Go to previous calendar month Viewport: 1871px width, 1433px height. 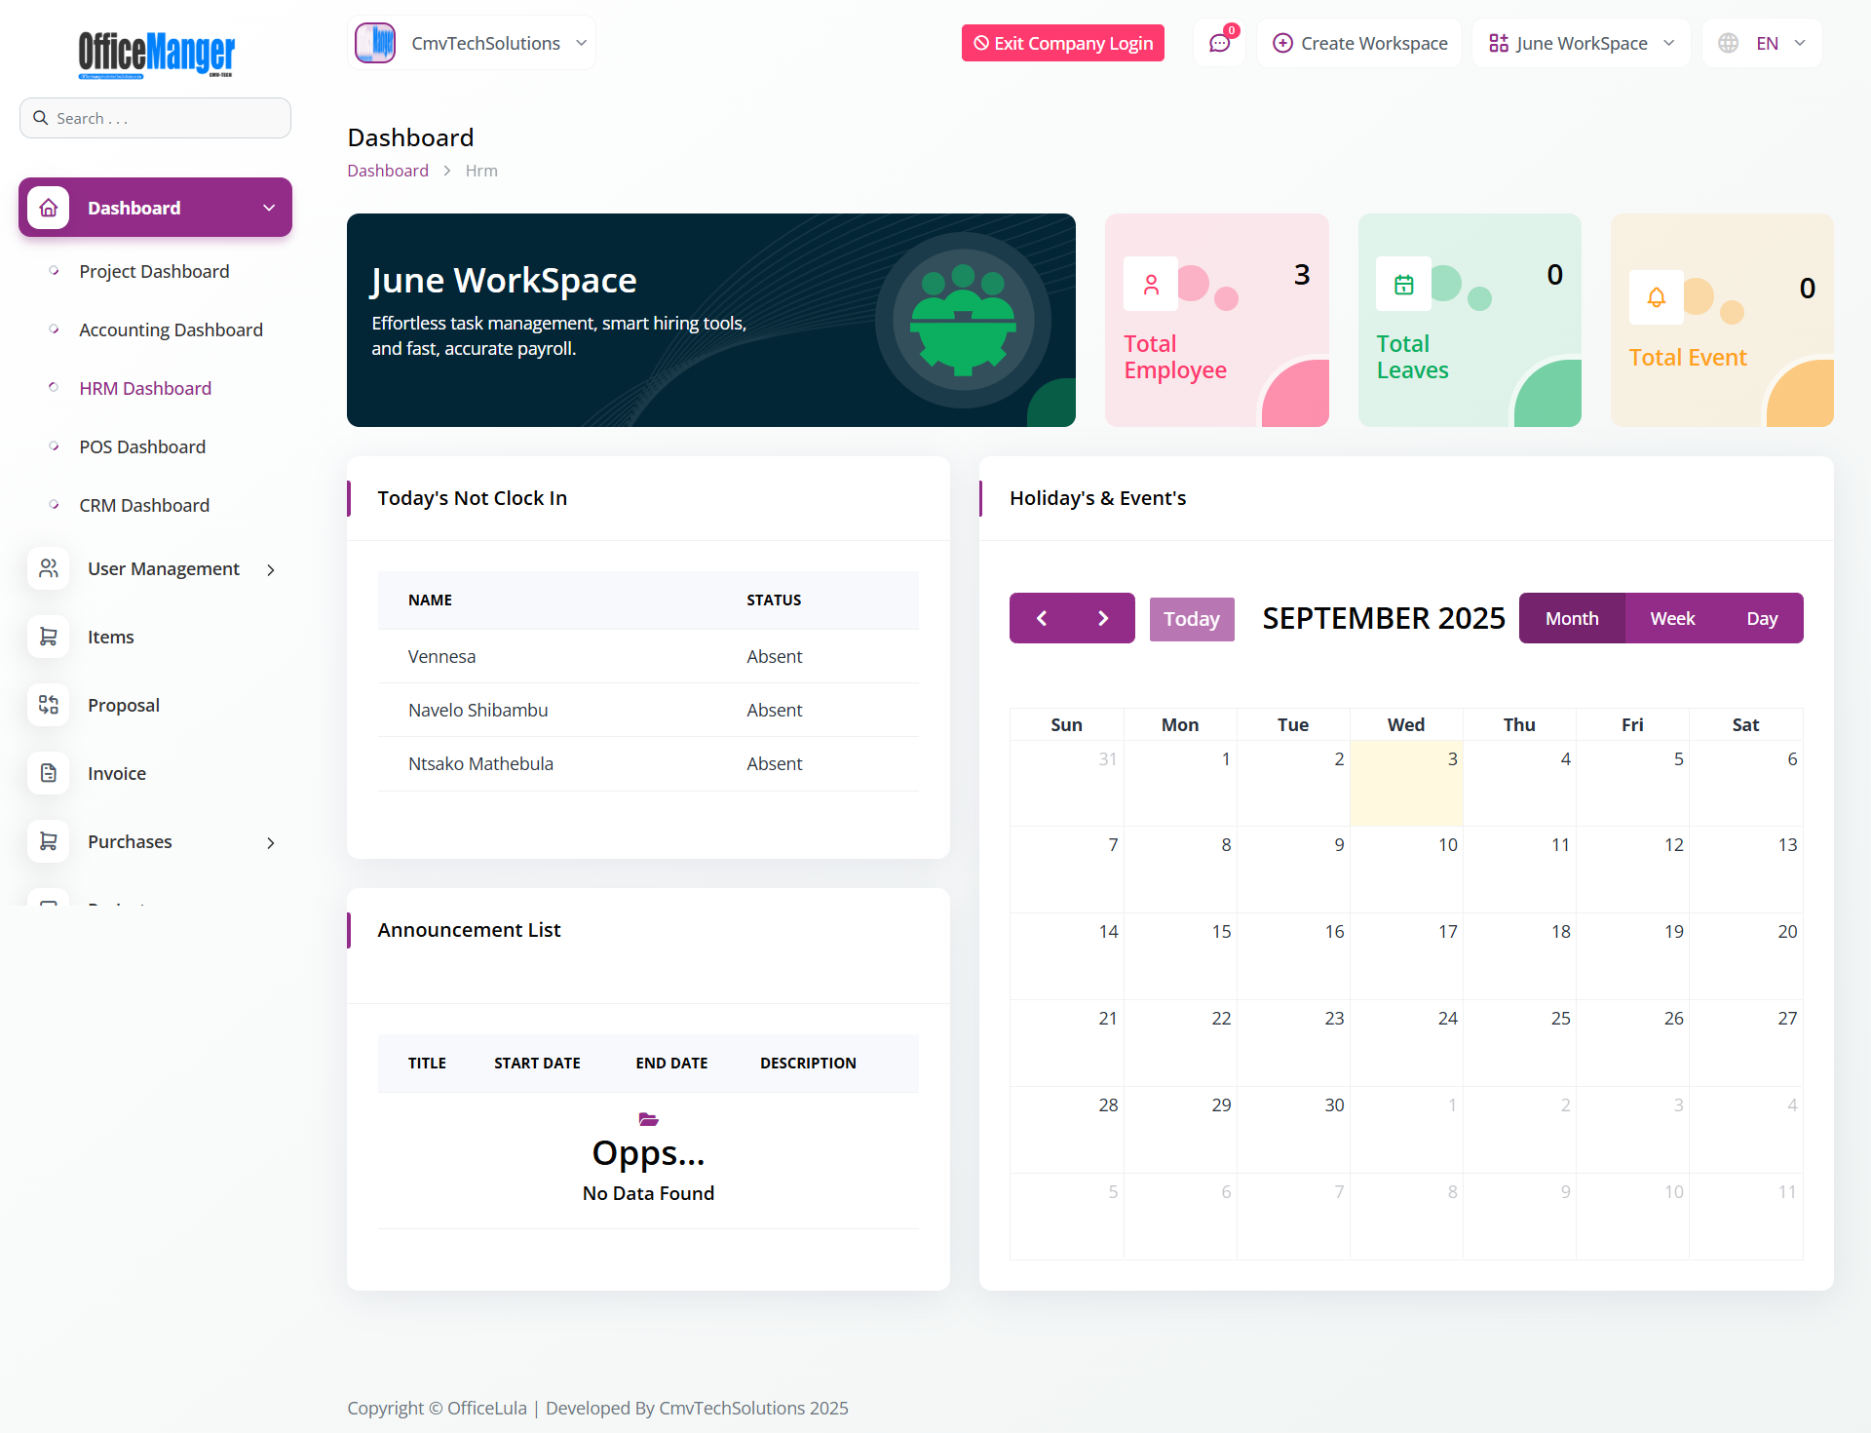pyautogui.click(x=1041, y=618)
